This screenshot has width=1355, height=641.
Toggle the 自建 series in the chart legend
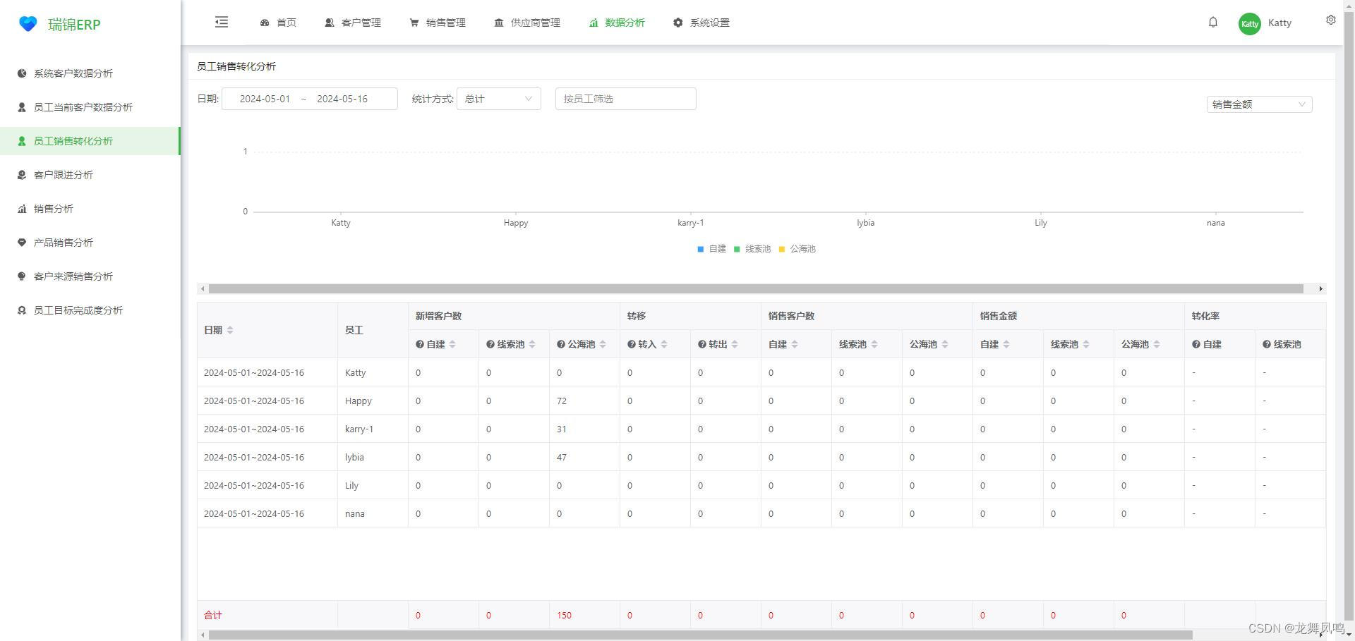(711, 249)
